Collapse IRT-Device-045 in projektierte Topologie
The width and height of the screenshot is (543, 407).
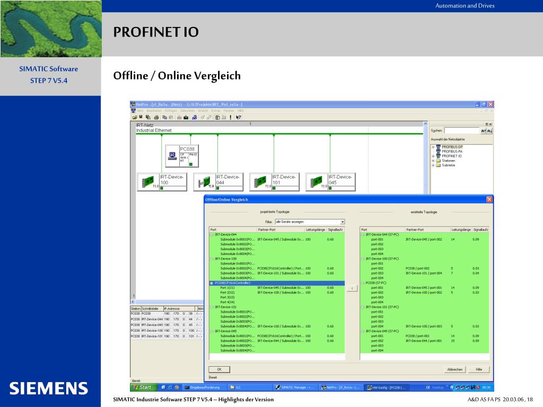coord(212,331)
